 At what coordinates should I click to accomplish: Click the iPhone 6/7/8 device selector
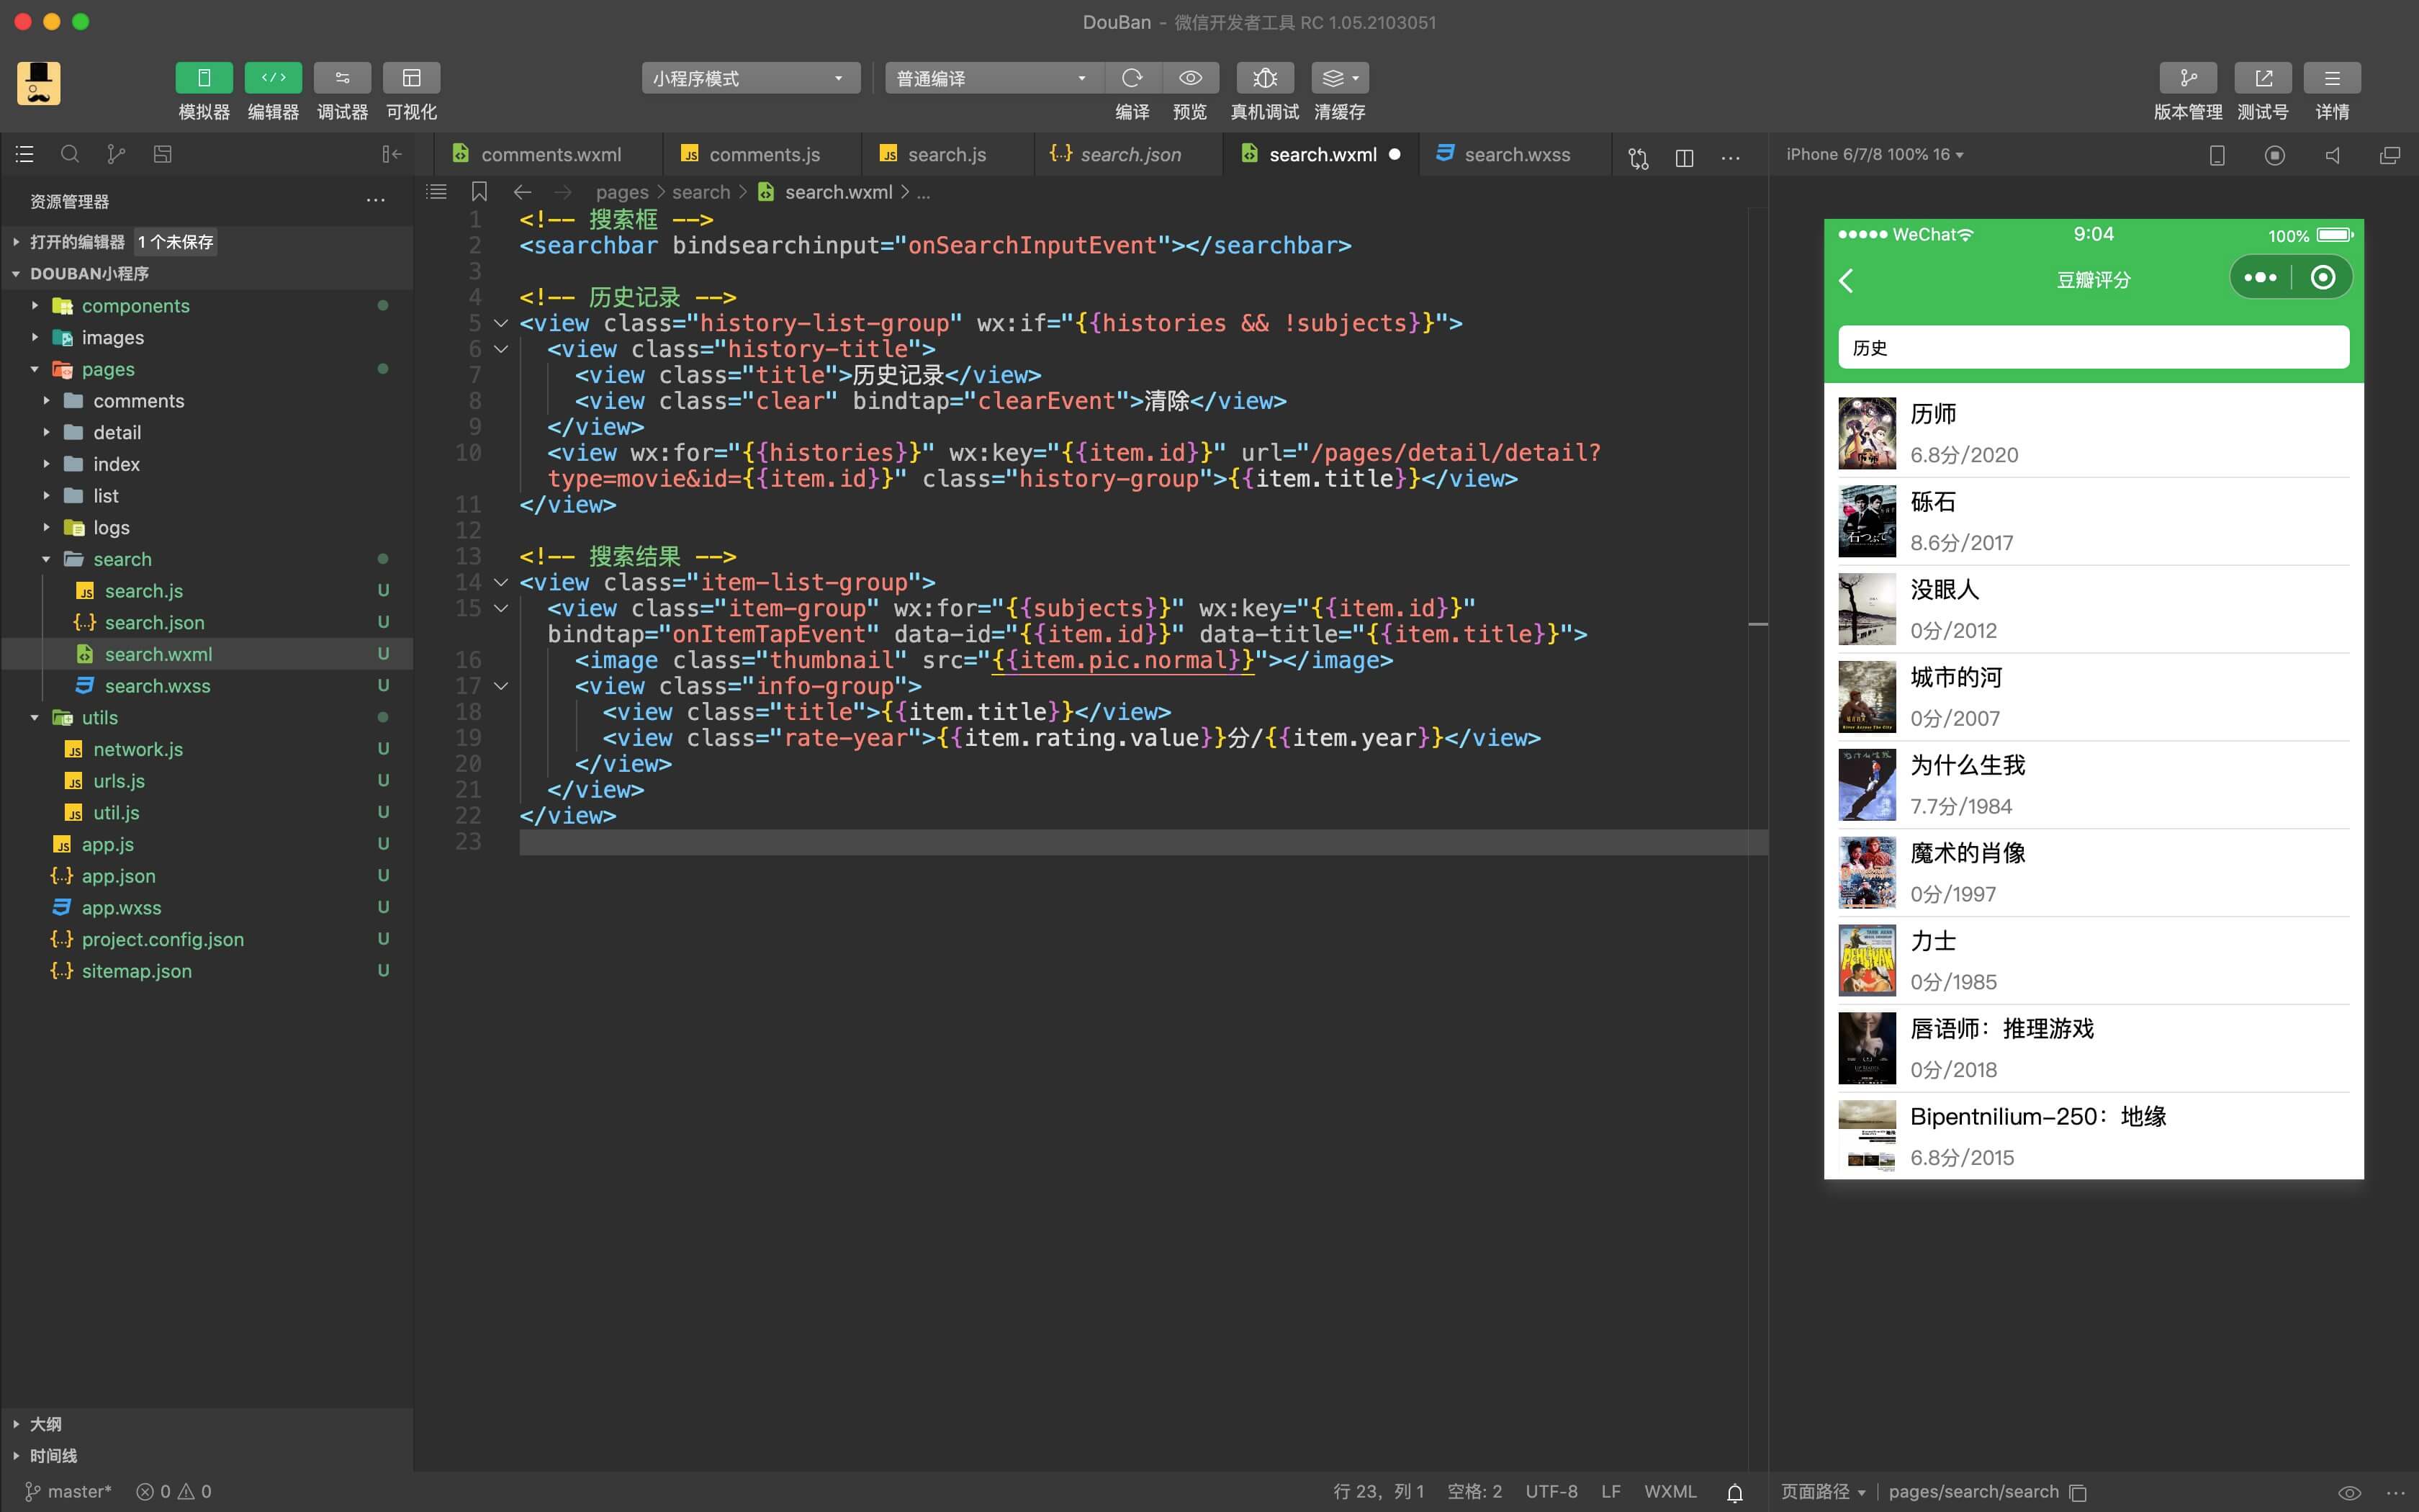pyautogui.click(x=1872, y=153)
